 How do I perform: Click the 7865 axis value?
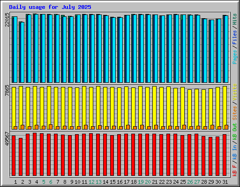point(7,90)
